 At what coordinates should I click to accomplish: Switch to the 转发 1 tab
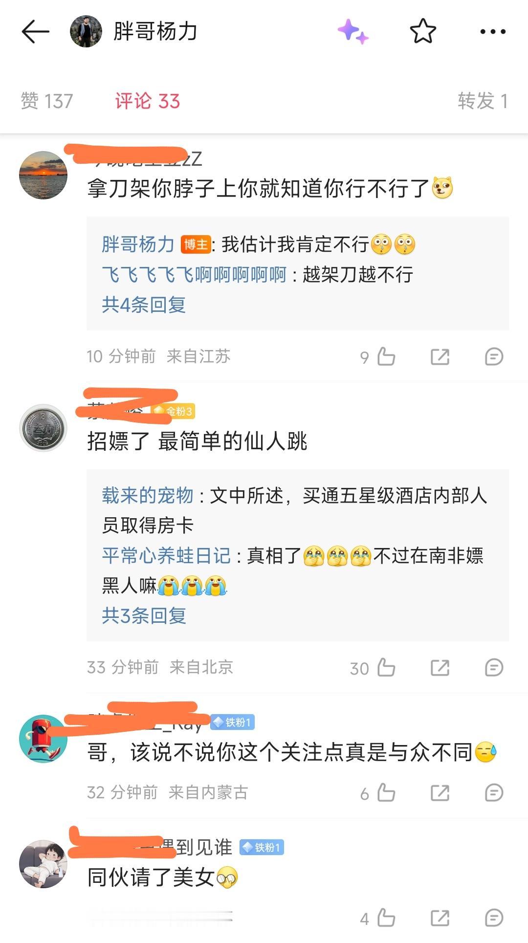point(483,101)
